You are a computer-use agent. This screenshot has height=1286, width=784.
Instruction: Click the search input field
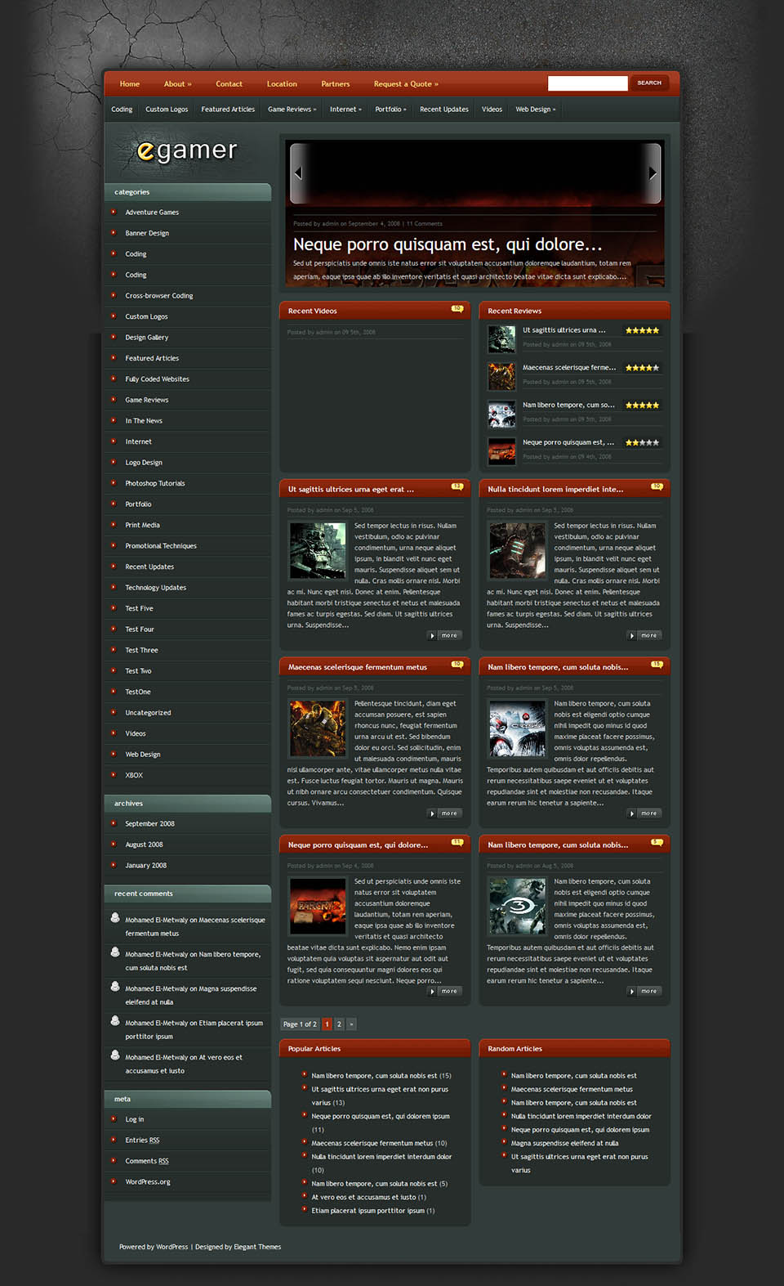click(x=587, y=83)
